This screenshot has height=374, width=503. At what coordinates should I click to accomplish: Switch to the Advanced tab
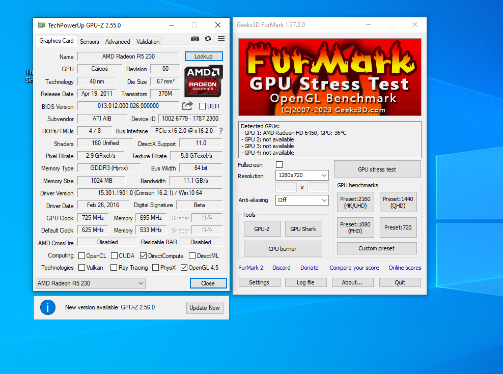pyautogui.click(x=118, y=42)
